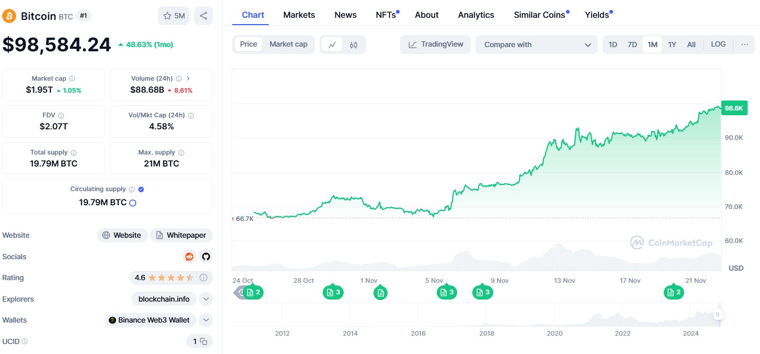Open the share icon button
Viewport: 760px width, 354px height.
(203, 16)
